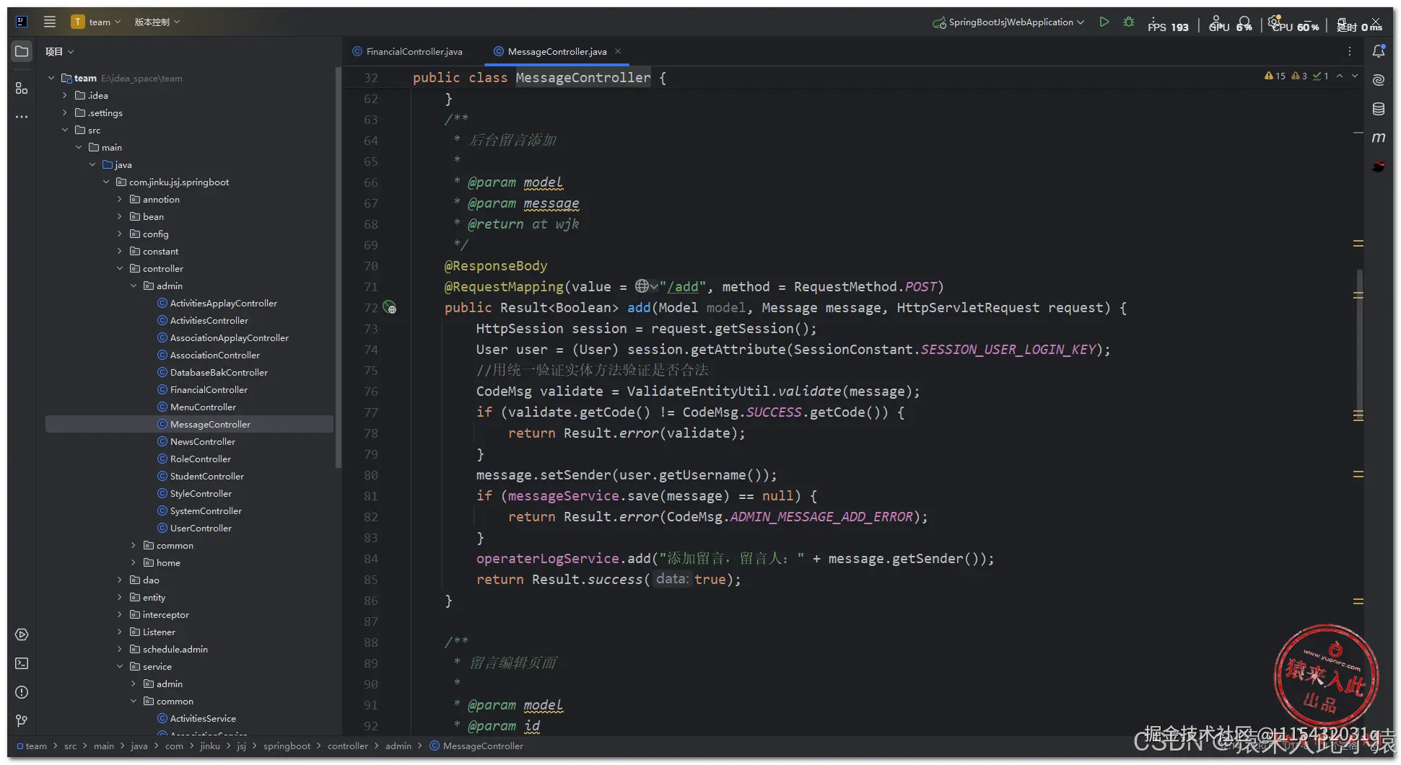The height and width of the screenshot is (765, 1401).
Task: Open the Project tool window folder icon
Action: click(22, 51)
